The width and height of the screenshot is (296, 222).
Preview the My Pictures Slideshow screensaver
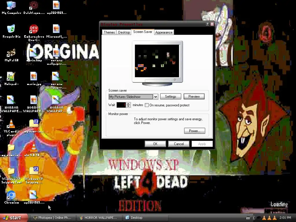194,97
